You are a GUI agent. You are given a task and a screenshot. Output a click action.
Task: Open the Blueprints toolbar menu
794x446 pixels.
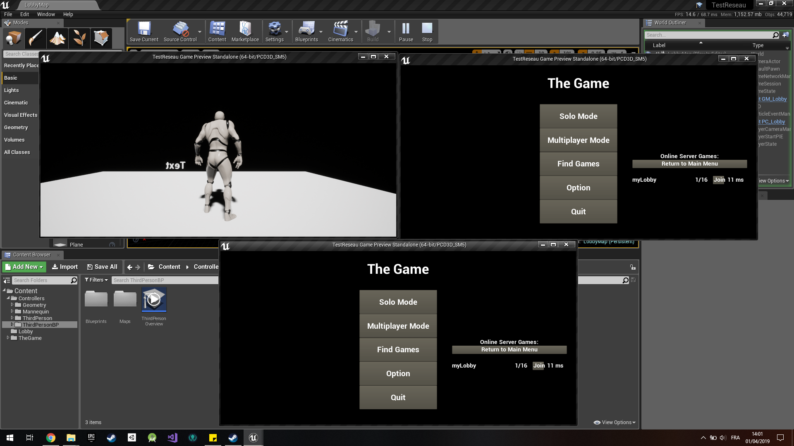coord(306,31)
